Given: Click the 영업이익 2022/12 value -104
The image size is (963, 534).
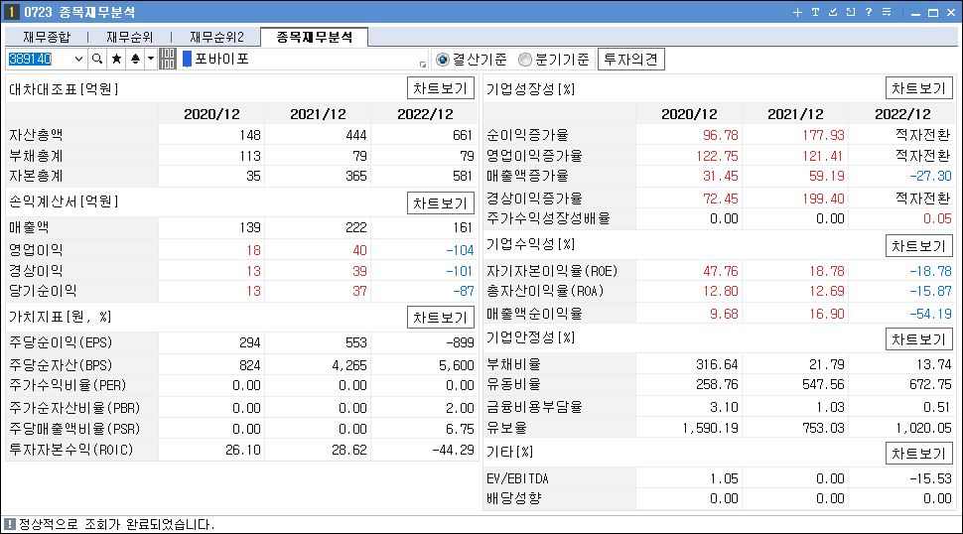Looking at the screenshot, I should pos(460,250).
